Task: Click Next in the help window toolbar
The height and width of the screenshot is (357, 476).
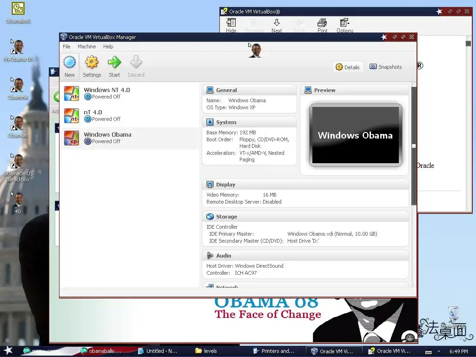Action: tap(277, 26)
